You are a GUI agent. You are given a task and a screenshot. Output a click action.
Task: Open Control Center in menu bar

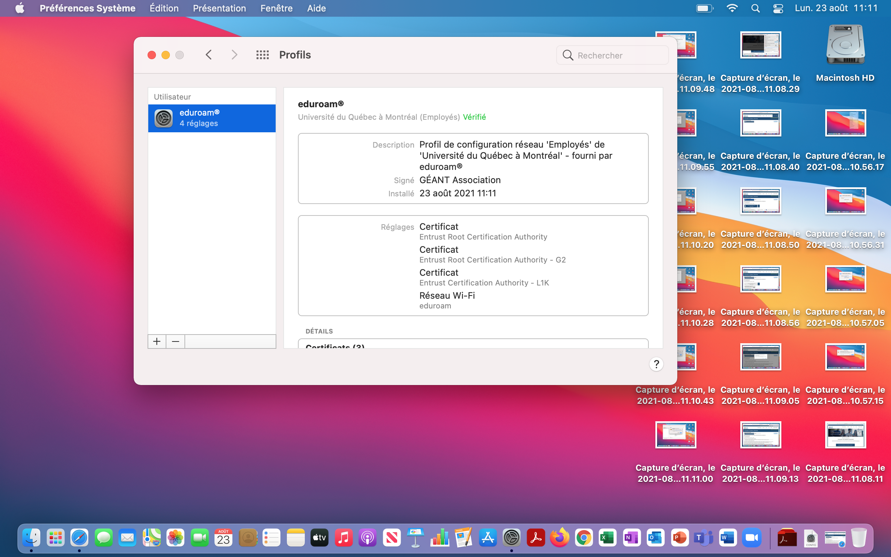coord(778,8)
